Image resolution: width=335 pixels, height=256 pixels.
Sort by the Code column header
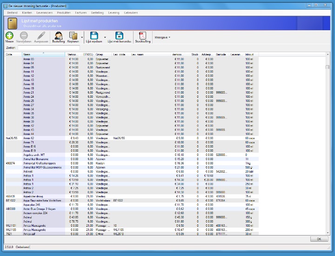(13, 54)
